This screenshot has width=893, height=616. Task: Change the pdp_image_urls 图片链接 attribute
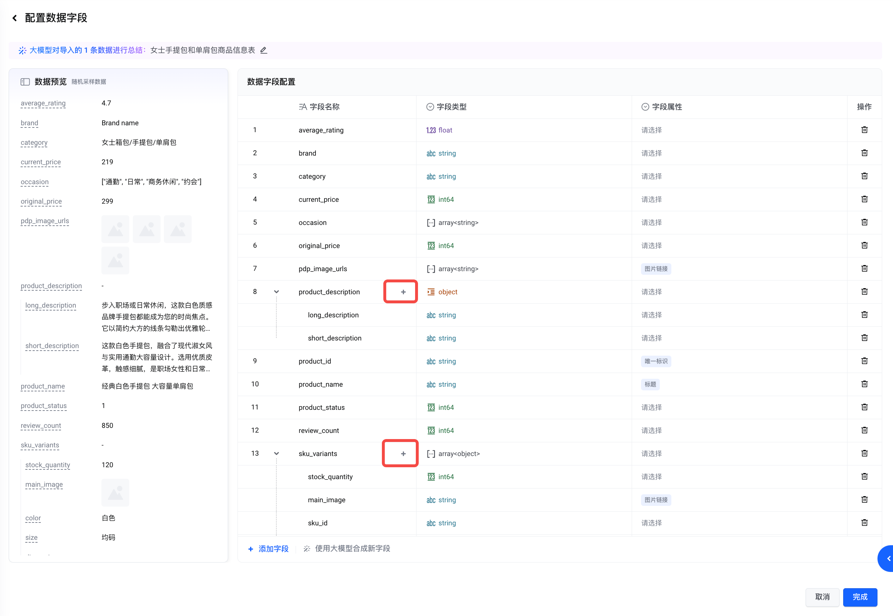tap(655, 269)
